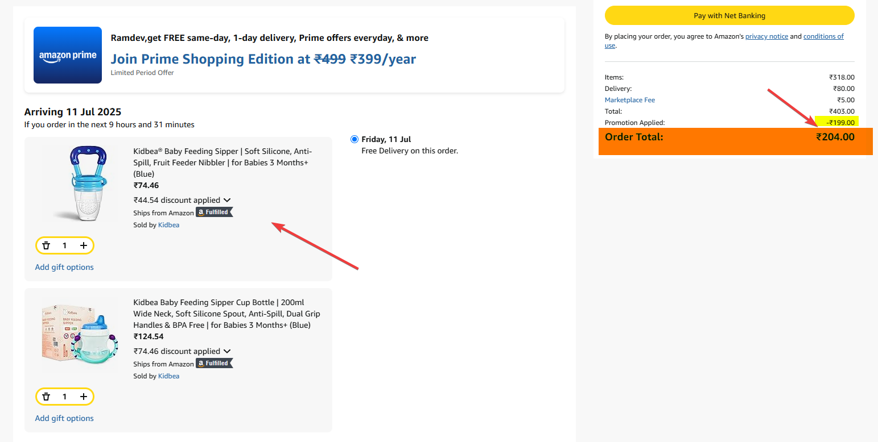
Task: Click Fulfilled badge under Fruit Feeder Nibbler
Action: 215,212
